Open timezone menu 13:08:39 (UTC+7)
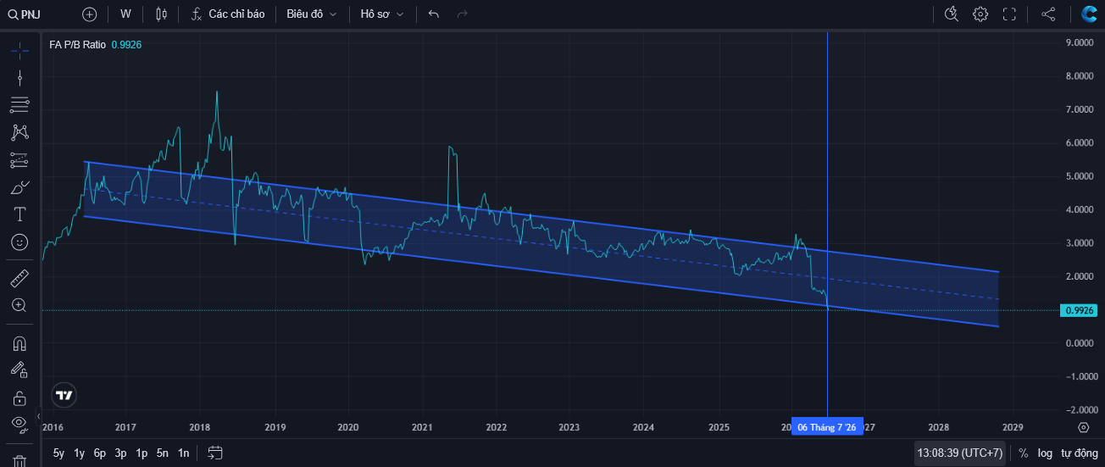The height and width of the screenshot is (467, 1105). coord(960,453)
